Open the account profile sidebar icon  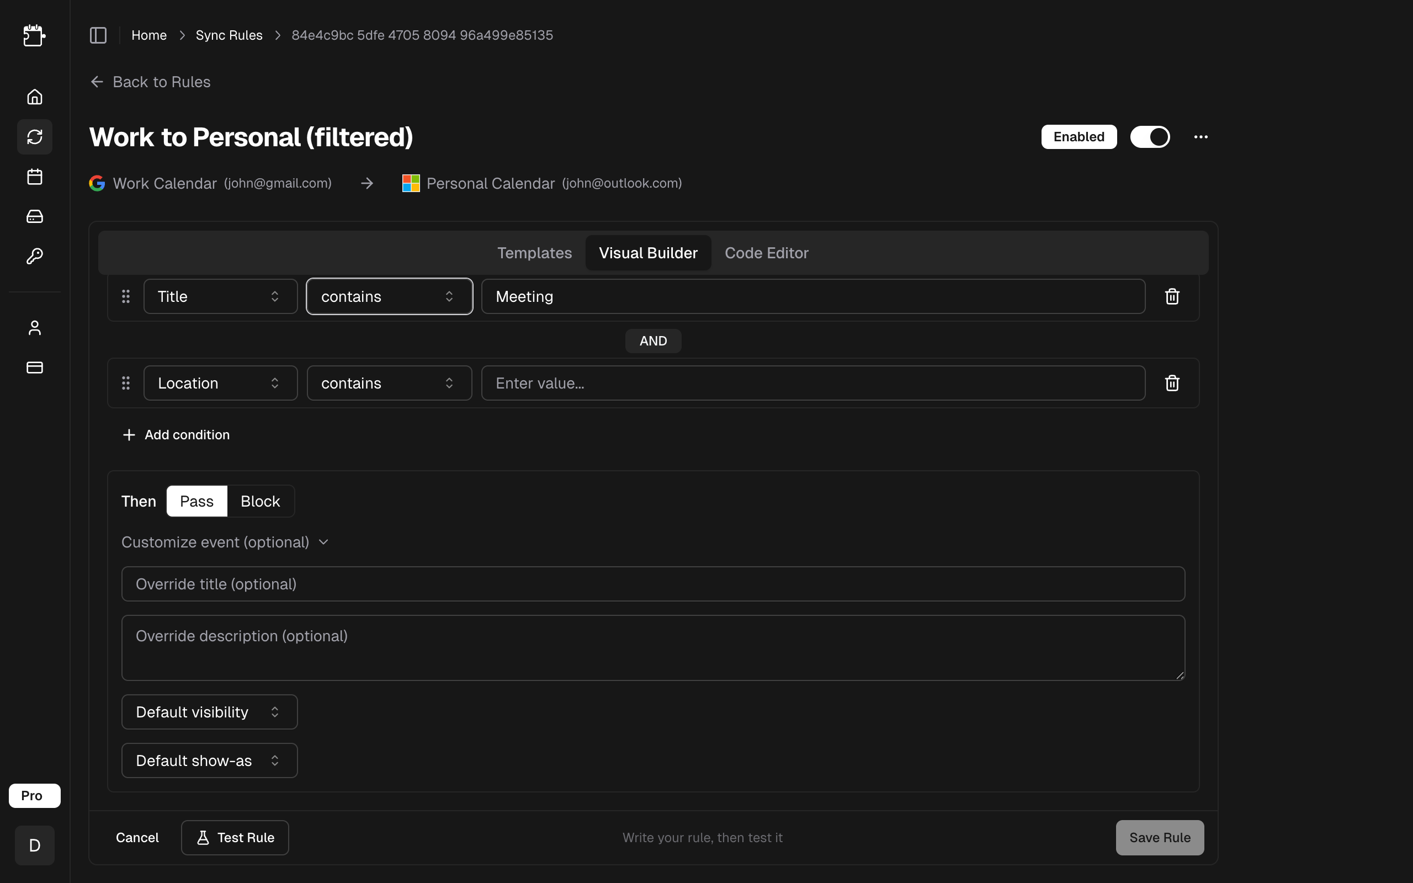pyautogui.click(x=34, y=328)
